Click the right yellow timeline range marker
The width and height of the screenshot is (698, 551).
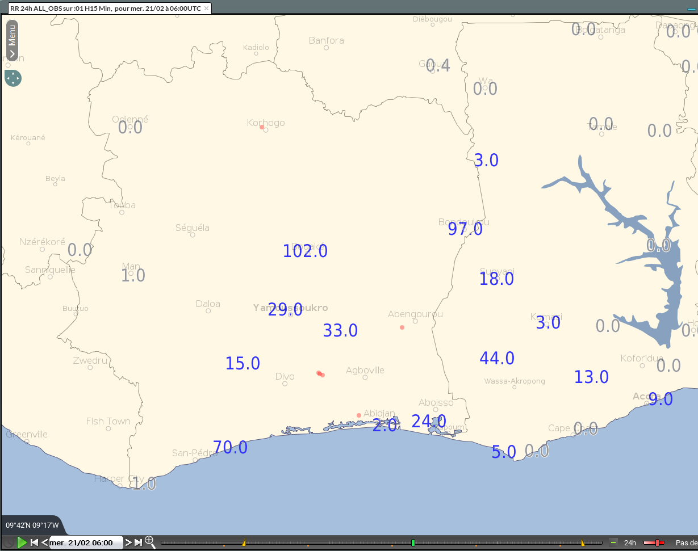[x=583, y=543]
